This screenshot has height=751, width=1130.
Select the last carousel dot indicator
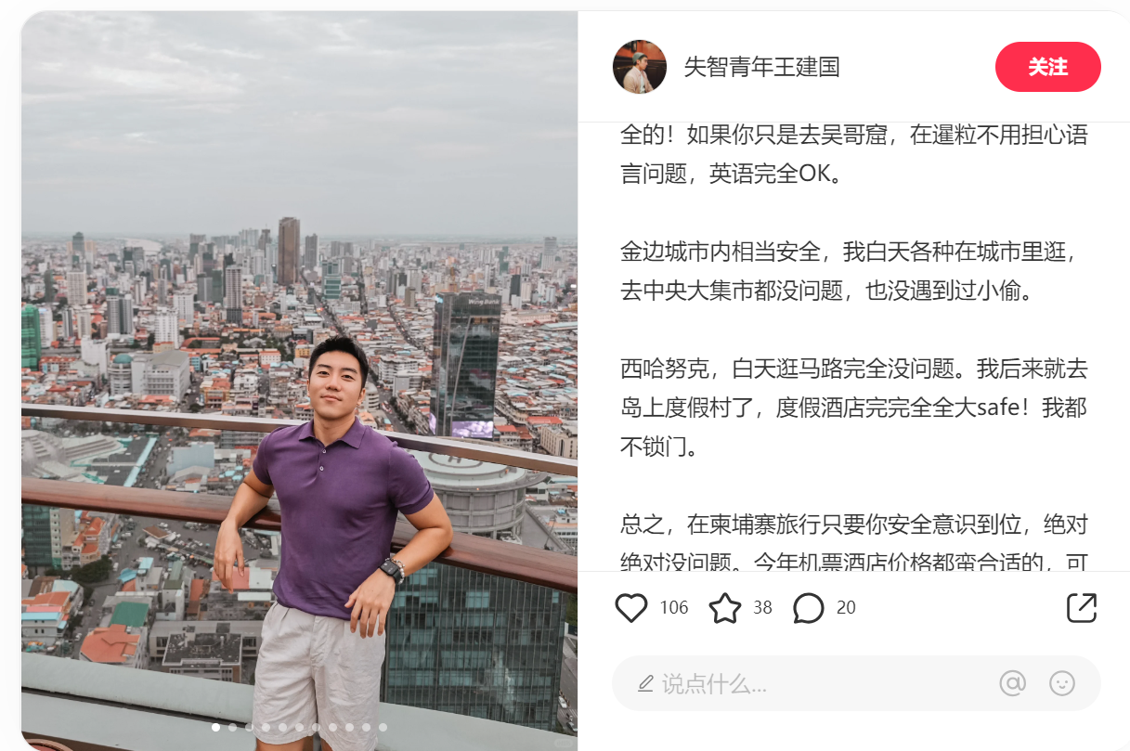(383, 728)
